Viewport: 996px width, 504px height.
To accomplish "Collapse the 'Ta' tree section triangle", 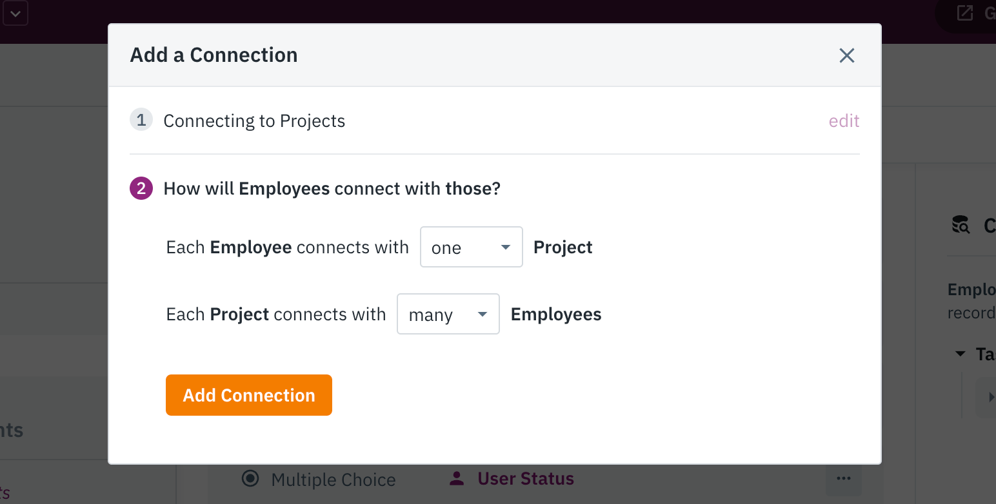I will [x=960, y=354].
